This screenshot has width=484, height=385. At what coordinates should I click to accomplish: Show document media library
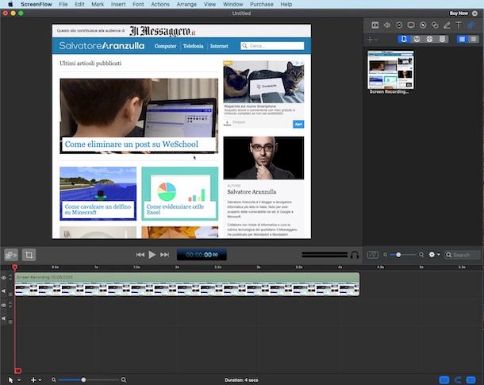(x=404, y=39)
